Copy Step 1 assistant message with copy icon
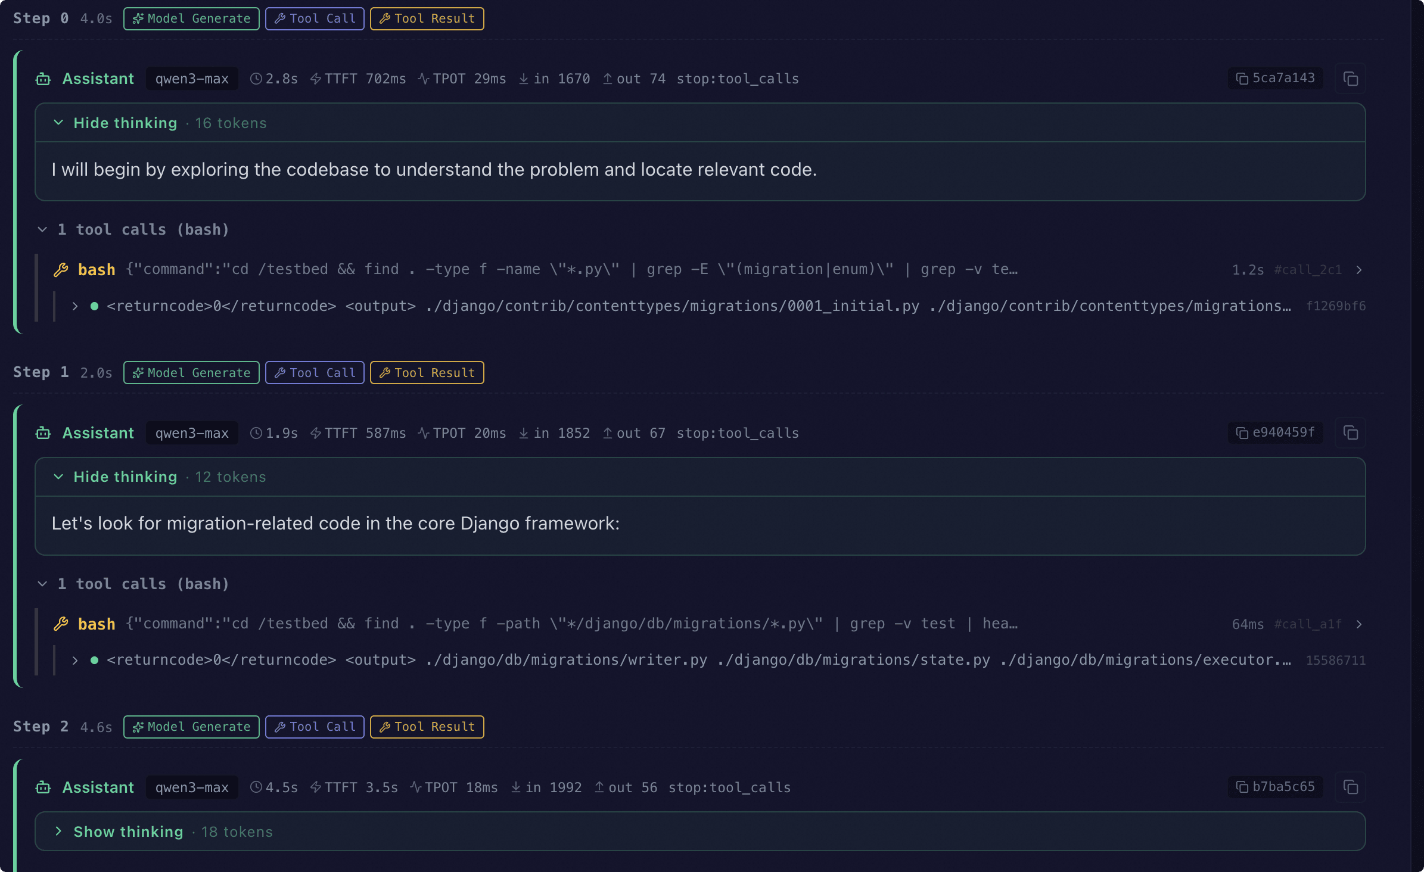Viewport: 1424px width, 872px height. (1350, 433)
